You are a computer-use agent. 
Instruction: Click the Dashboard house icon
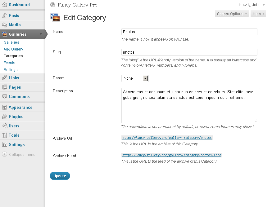[5, 5]
